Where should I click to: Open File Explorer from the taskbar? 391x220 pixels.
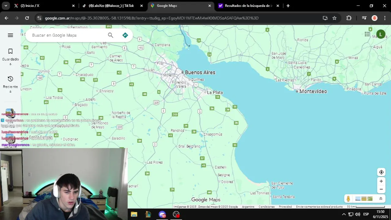(134, 214)
